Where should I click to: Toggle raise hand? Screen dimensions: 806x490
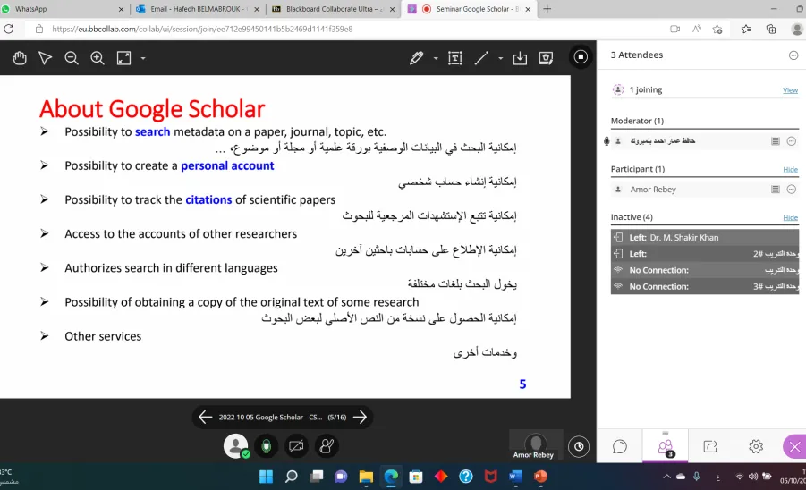(x=327, y=446)
